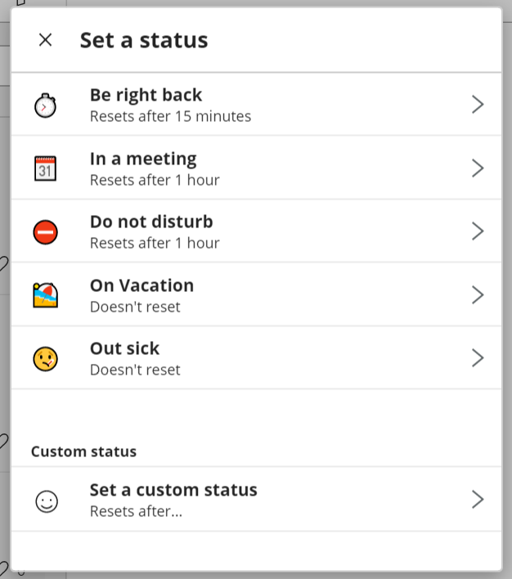This screenshot has height=579, width=512.
Task: Click the calendar icon for In a meeting
Action: [46, 168]
